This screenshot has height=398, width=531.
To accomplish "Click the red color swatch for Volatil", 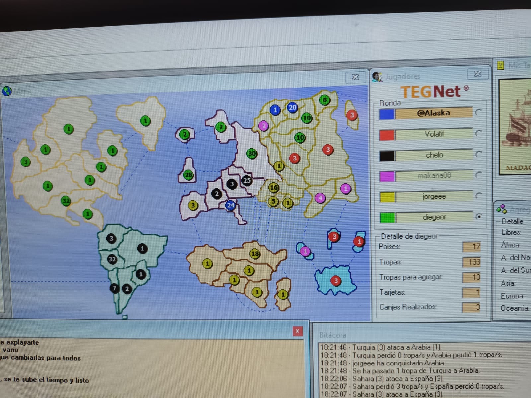I will click(387, 135).
